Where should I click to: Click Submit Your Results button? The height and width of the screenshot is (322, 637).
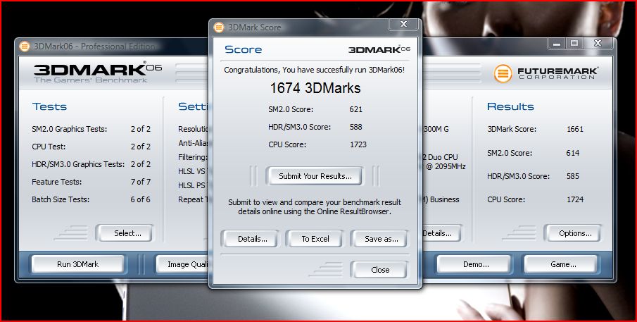[315, 176]
